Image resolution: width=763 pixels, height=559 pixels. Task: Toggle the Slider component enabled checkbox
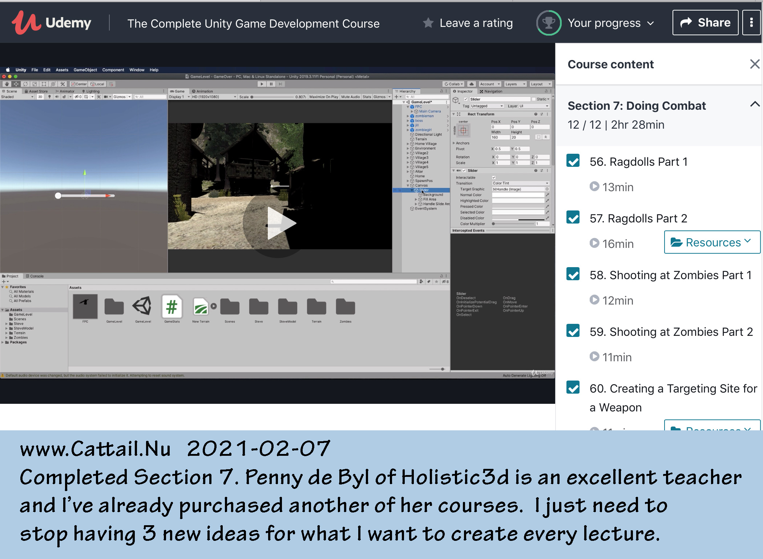click(464, 170)
